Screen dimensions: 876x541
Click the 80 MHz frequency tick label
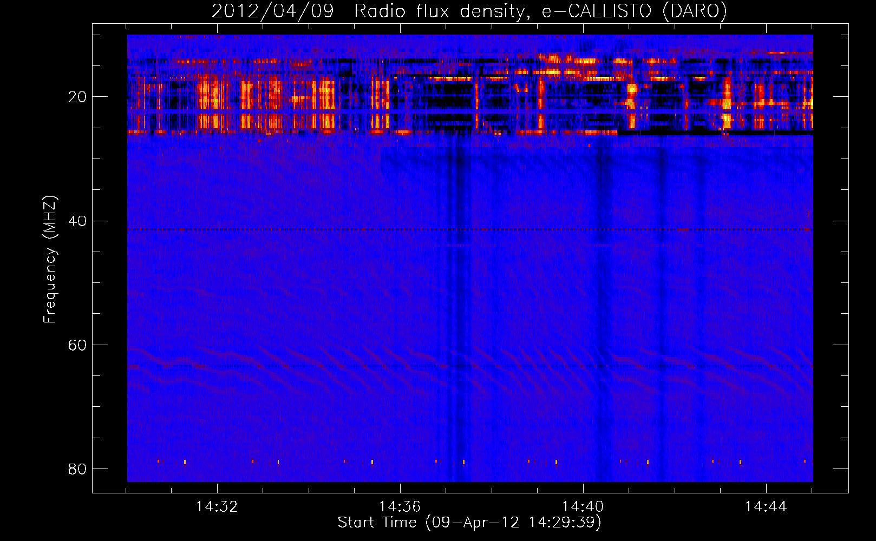[77, 469]
